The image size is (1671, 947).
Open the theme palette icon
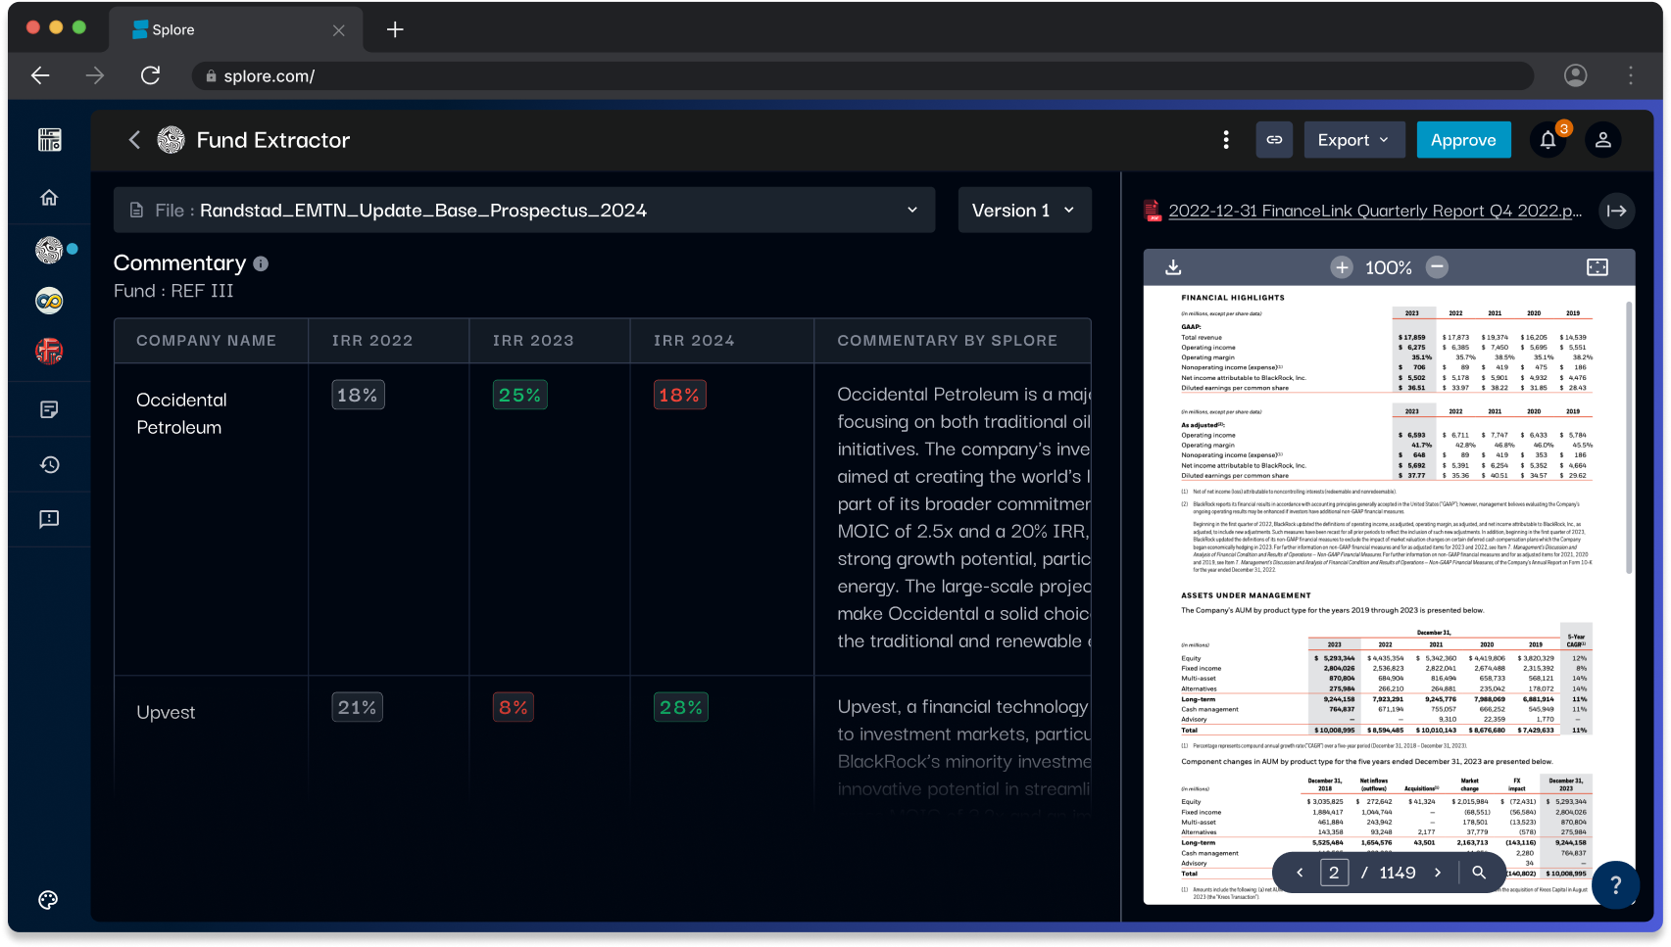[x=48, y=900]
